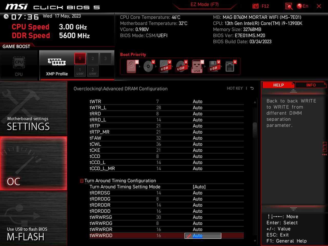The width and height of the screenshot is (328, 246).
Task: Open Turn Around Timing Setting Mode [Auto] dropdown
Action: pyautogui.click(x=199, y=187)
